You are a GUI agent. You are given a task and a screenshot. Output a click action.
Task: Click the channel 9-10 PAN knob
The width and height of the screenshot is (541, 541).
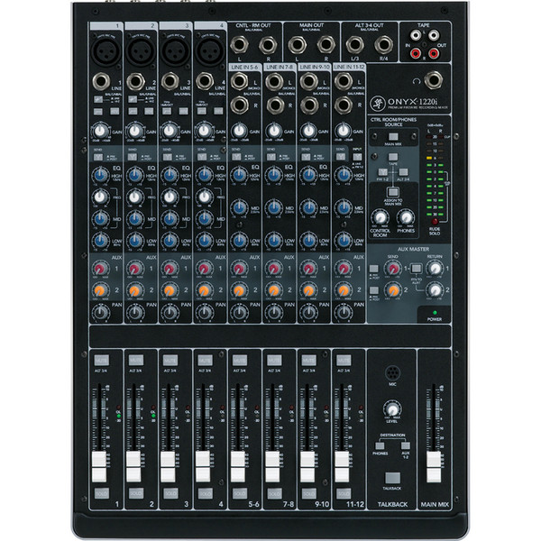(308, 313)
